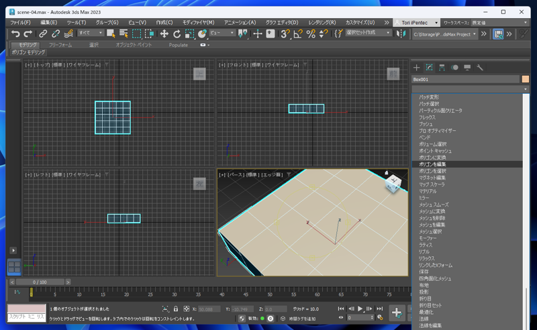Image resolution: width=537 pixels, height=330 pixels.
Task: Open the Tori iPentec user account dropdown
Action: pos(416,23)
